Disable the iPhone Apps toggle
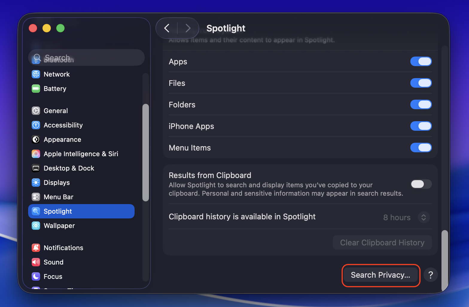The width and height of the screenshot is (469, 307). pyautogui.click(x=421, y=126)
